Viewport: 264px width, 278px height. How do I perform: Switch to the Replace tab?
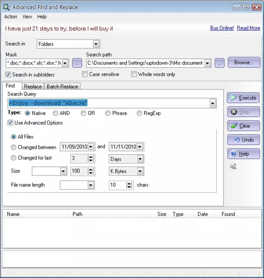click(x=33, y=86)
